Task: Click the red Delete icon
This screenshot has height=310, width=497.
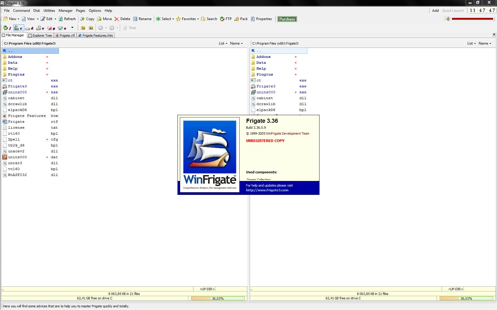Action: click(x=117, y=19)
